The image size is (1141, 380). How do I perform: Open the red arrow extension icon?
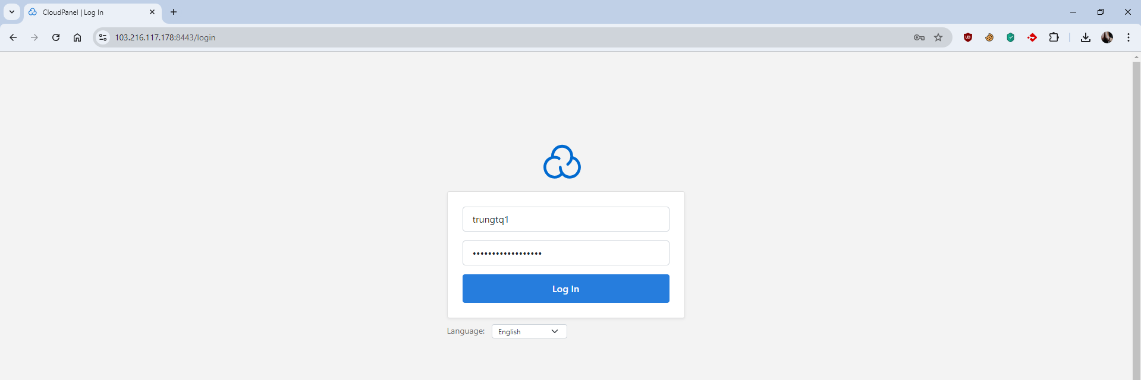click(x=1032, y=37)
